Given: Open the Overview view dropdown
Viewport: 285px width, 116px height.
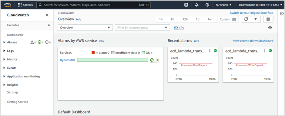Looking at the screenshot, I should (85, 28).
